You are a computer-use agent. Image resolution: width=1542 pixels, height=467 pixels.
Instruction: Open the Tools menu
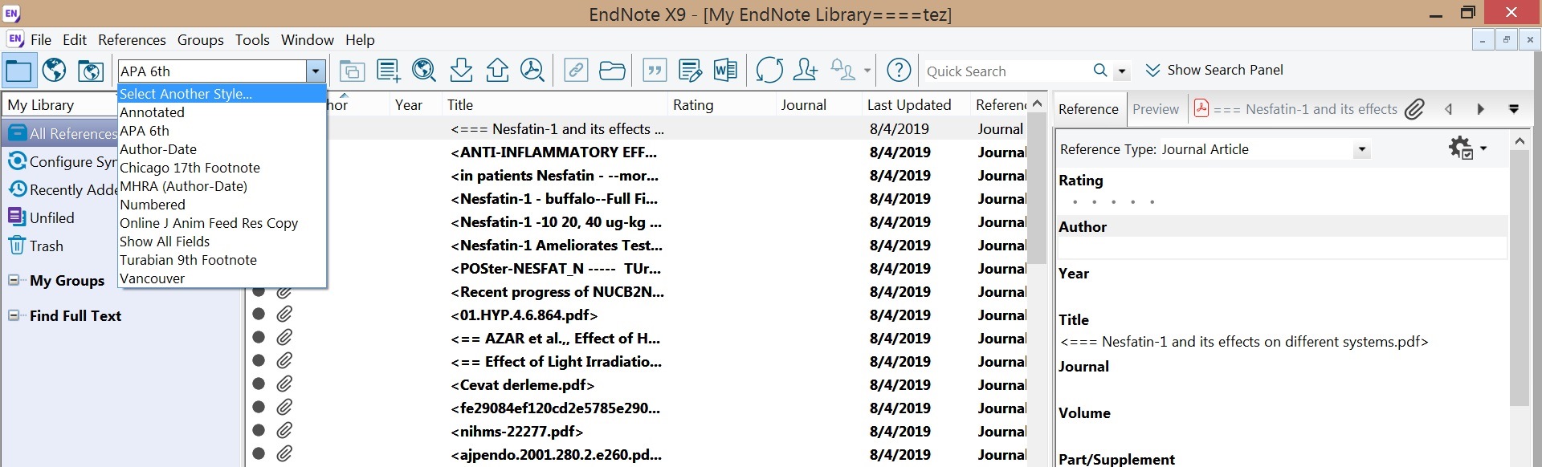[x=252, y=39]
